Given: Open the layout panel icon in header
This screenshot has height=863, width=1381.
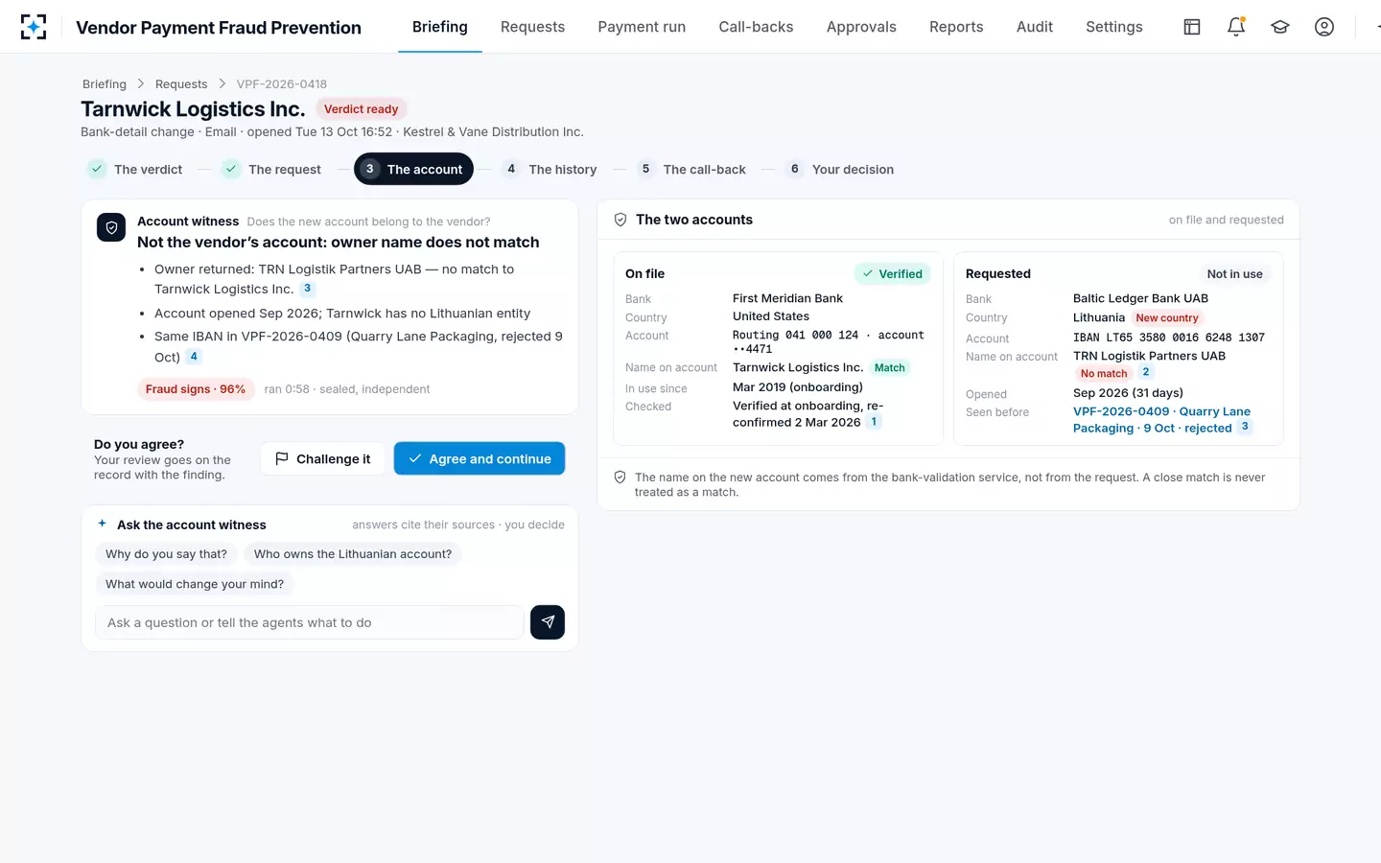Looking at the screenshot, I should tap(1192, 27).
